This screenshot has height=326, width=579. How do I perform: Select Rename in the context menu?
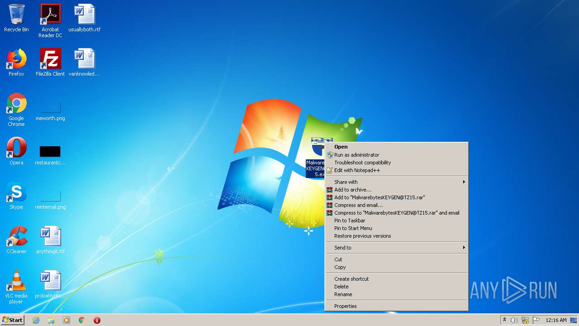(x=397, y=294)
